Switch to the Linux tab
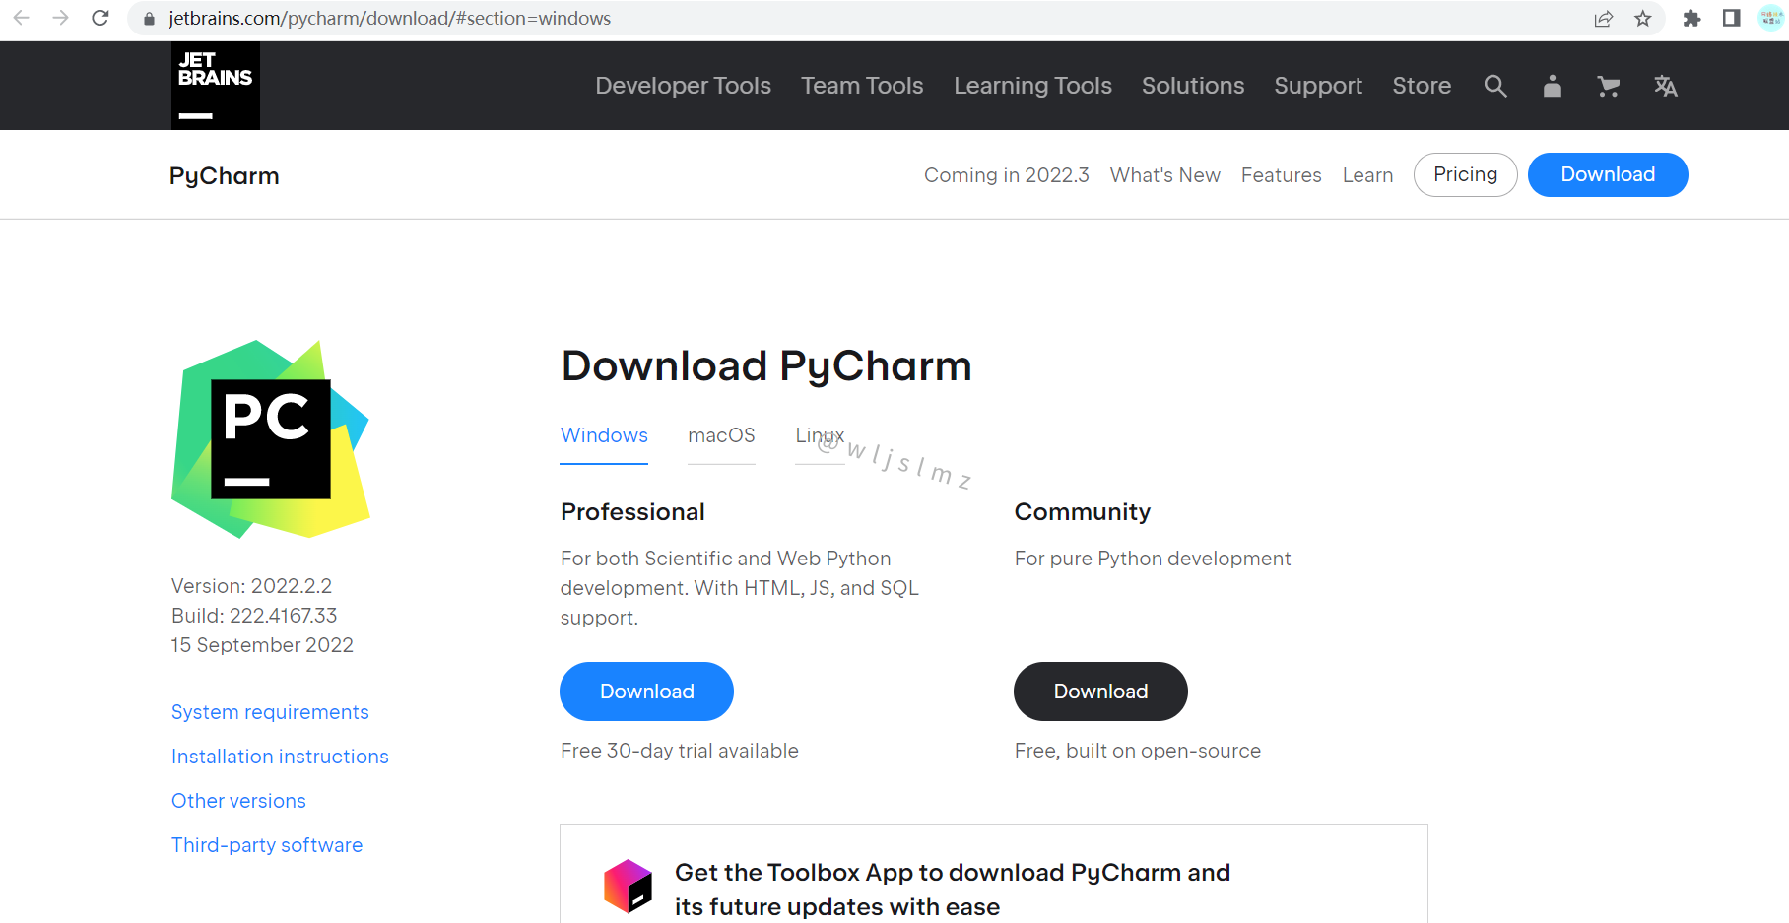The height and width of the screenshot is (923, 1789). coord(819,435)
